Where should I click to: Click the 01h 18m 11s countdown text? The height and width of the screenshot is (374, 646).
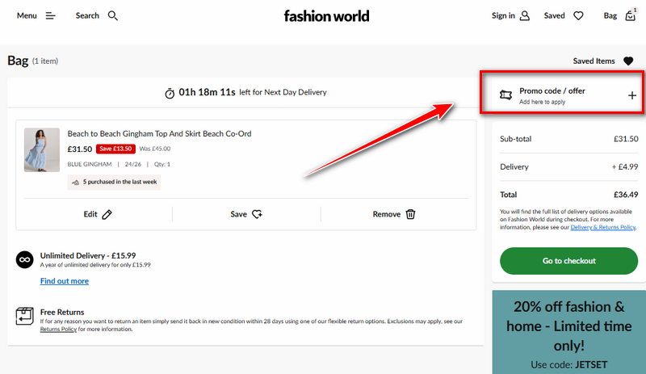click(207, 92)
